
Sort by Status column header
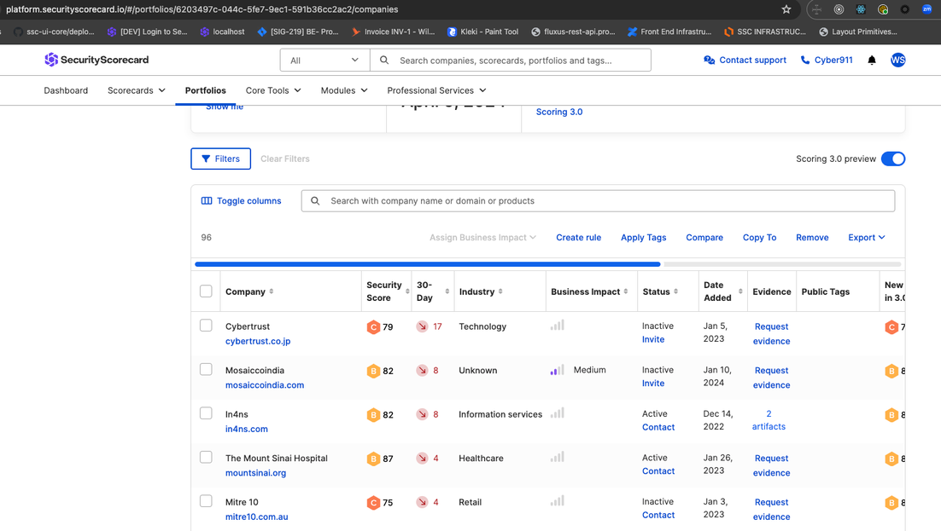point(659,291)
